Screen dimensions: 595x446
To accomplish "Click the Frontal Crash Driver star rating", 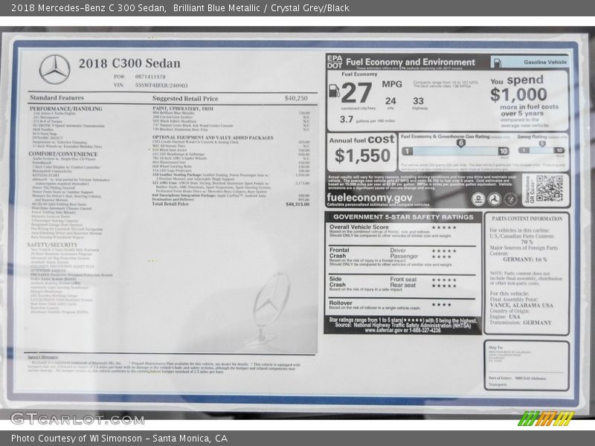I will [x=444, y=251].
